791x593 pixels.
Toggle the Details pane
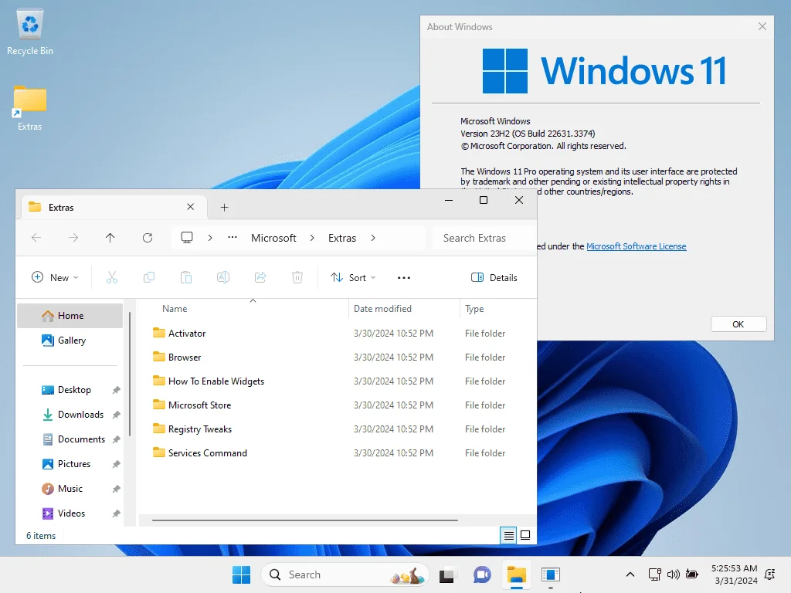click(x=494, y=277)
